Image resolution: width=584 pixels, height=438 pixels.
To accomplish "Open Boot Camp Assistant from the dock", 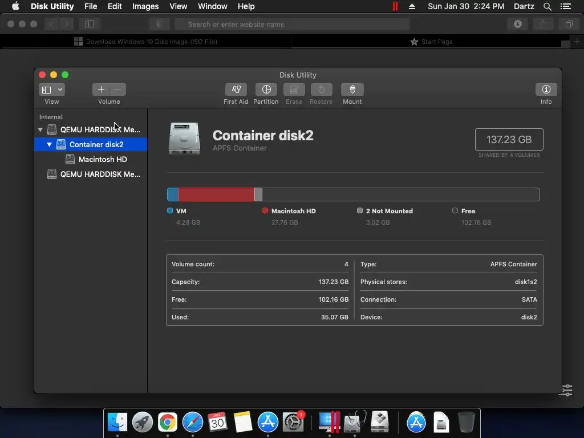I will click(x=379, y=423).
